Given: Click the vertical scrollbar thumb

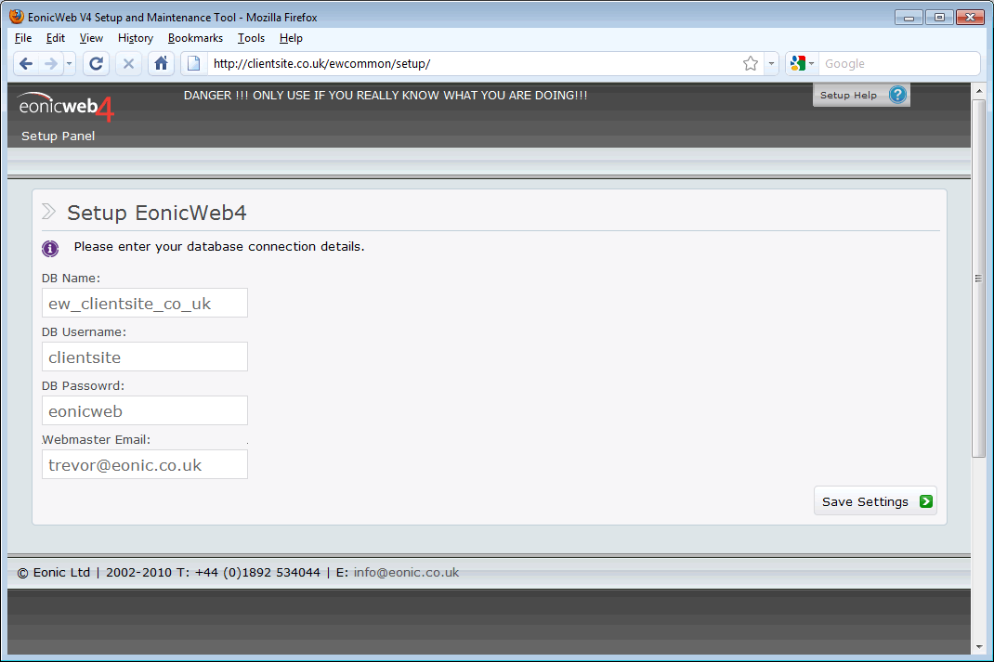Looking at the screenshot, I should coord(979,279).
